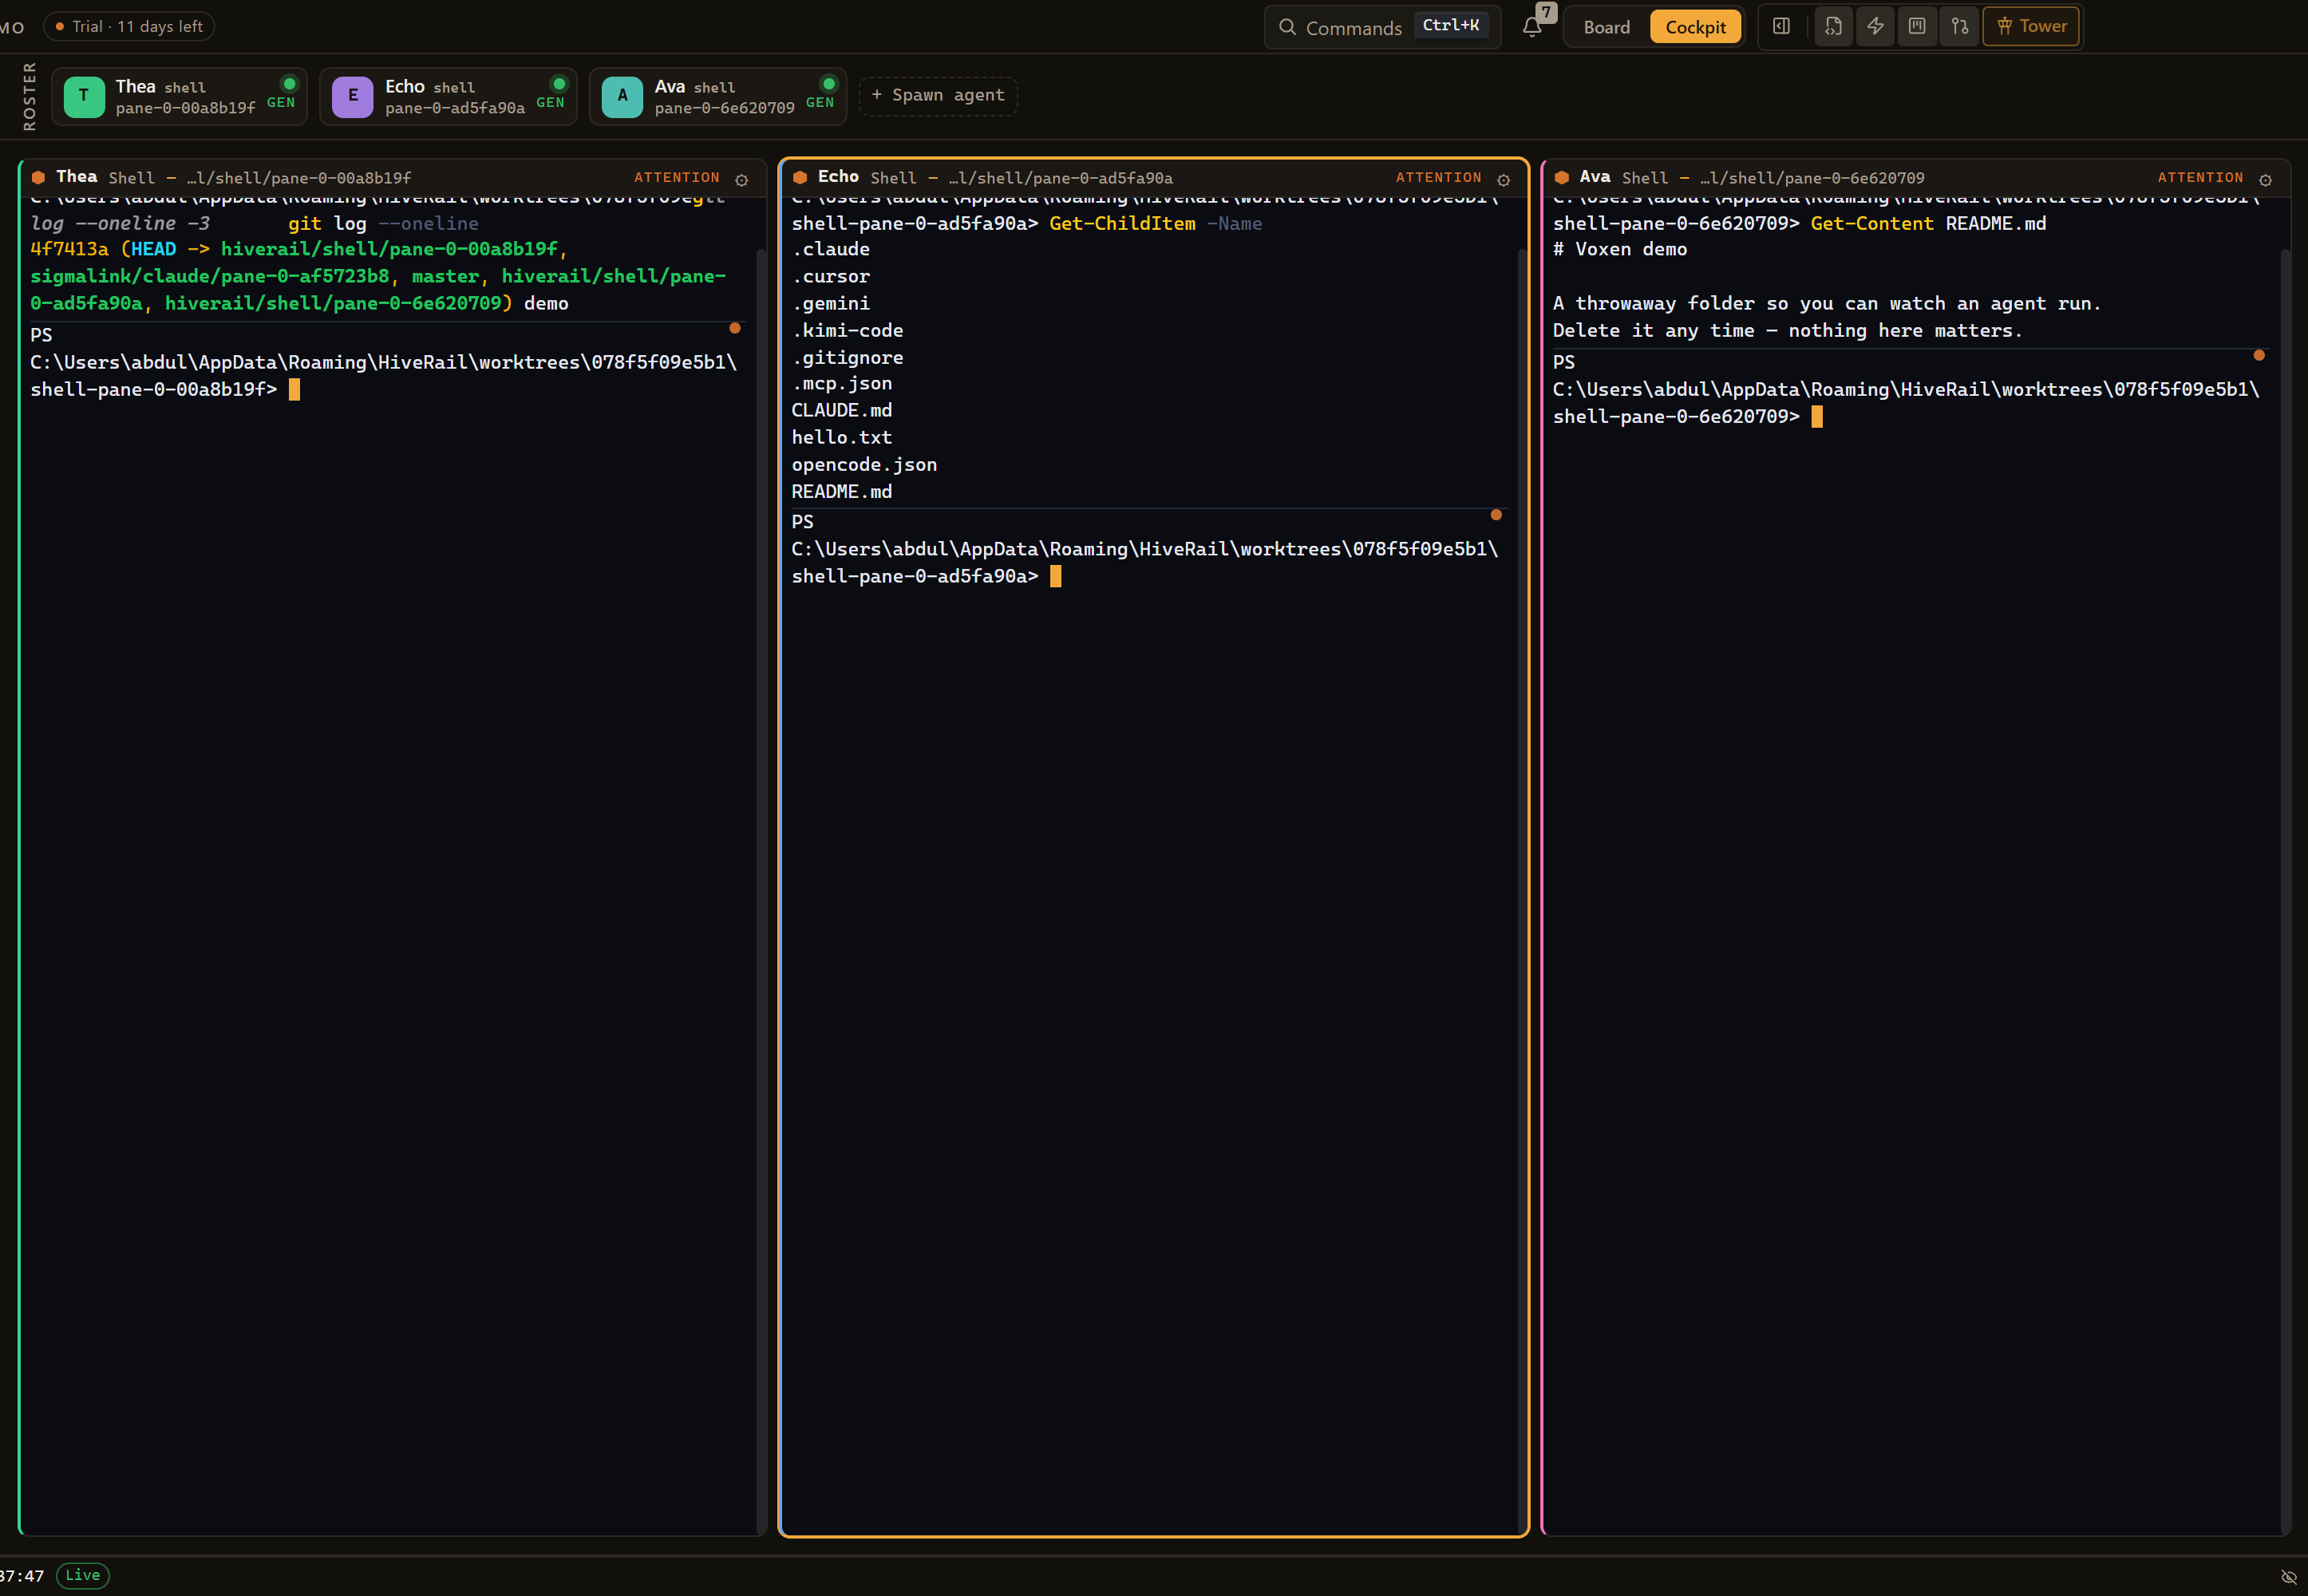
Task: Click the orange hexagon icon in Ava pane
Action: [x=1562, y=178]
